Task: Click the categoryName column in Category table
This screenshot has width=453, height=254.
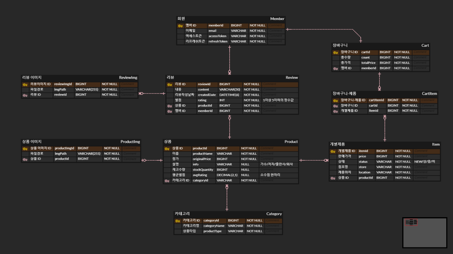Action: [x=214, y=226]
